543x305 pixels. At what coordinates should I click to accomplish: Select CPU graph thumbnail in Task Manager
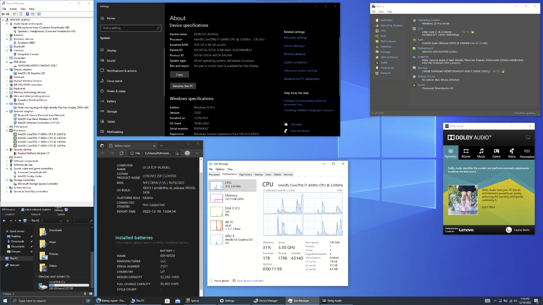pyautogui.click(x=217, y=185)
